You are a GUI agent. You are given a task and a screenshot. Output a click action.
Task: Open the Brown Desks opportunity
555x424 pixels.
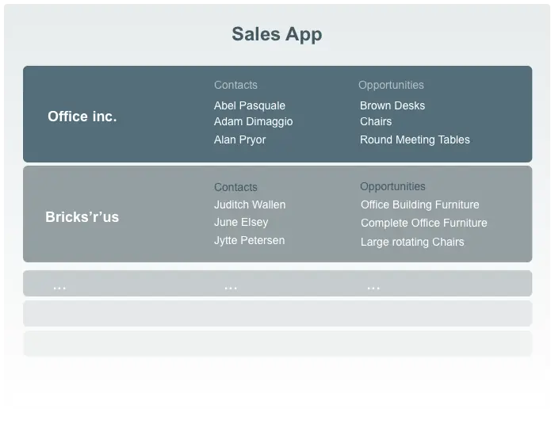(392, 105)
